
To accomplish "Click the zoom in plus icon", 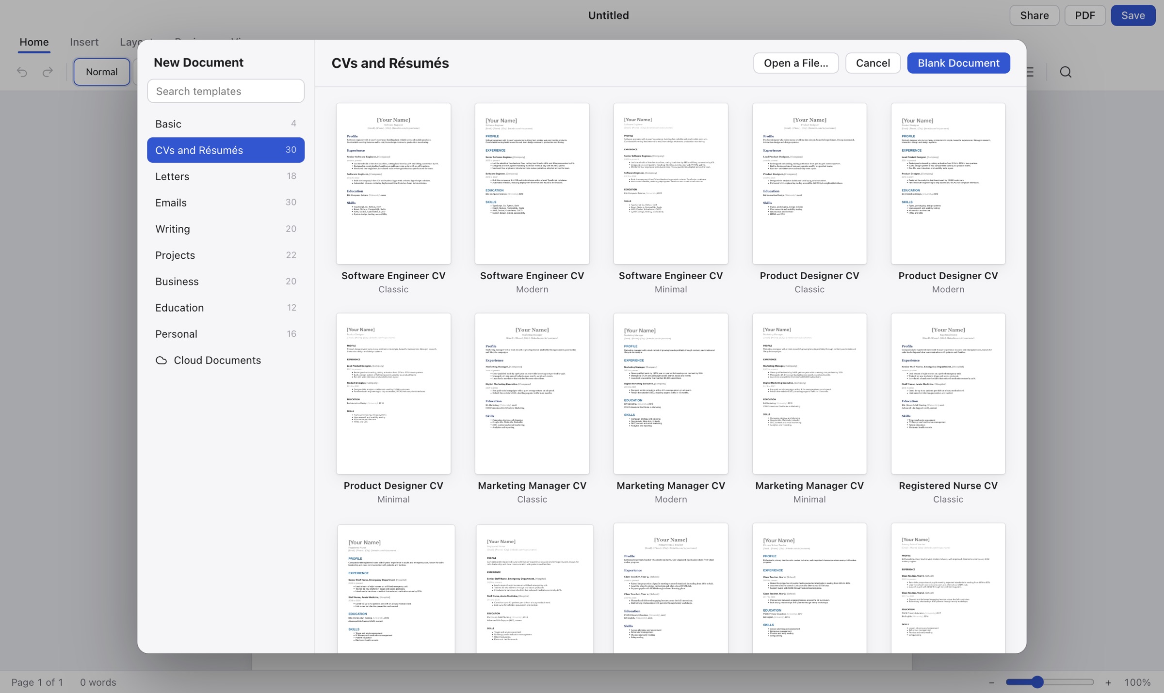I will pyautogui.click(x=1108, y=682).
